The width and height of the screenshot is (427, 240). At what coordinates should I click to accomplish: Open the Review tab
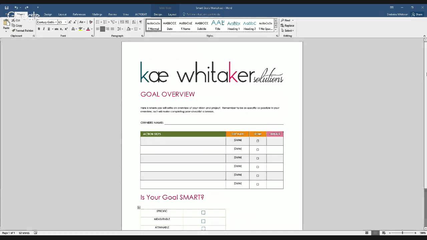tap(112, 14)
